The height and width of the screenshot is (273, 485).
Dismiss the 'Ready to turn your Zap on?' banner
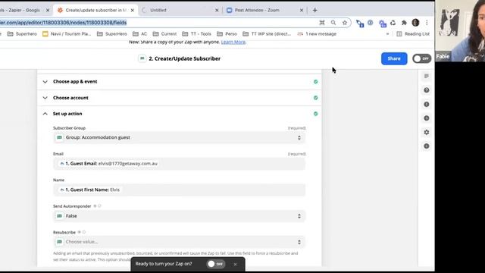[x=235, y=265]
